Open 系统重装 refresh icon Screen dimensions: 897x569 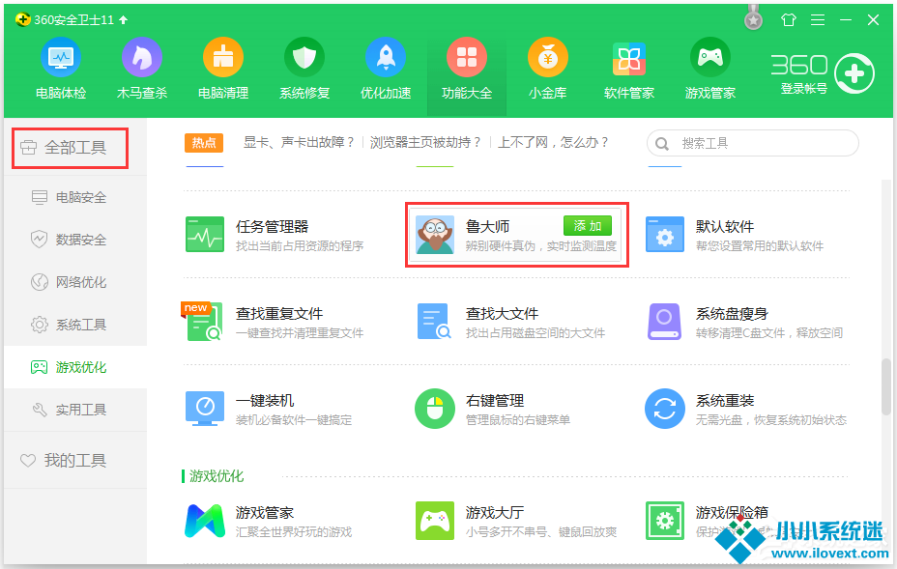665,409
